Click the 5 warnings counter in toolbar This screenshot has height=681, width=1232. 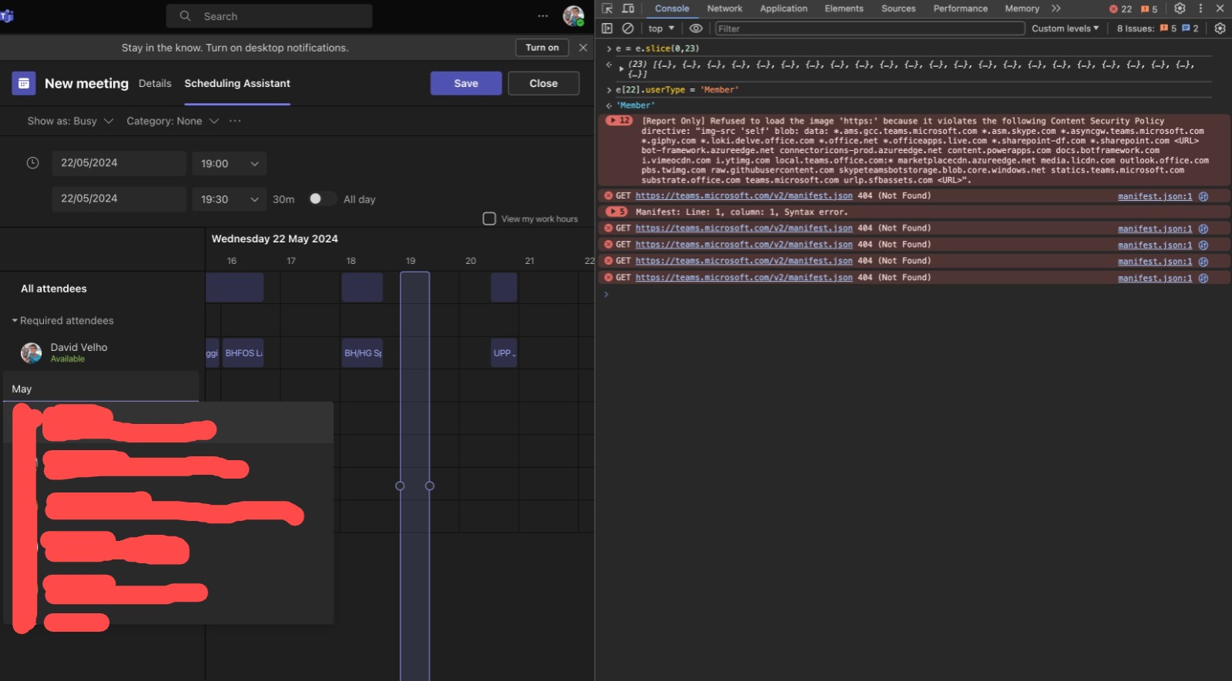pyautogui.click(x=1150, y=9)
